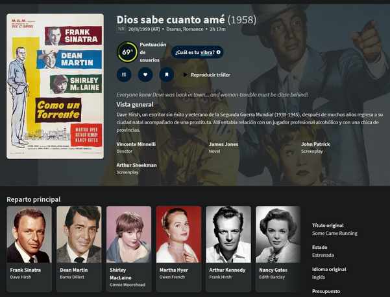This screenshot has width=390, height=297.
Task: Open Nancy Gates cast photo
Action: click(x=278, y=234)
